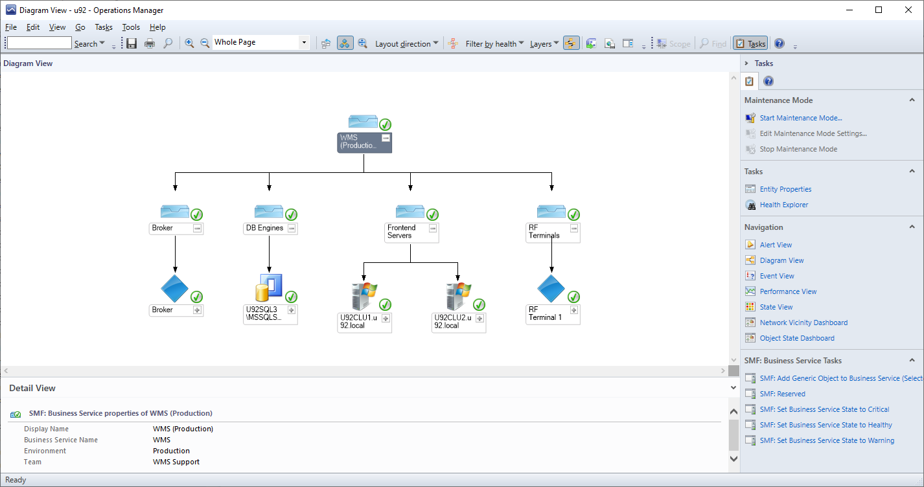Viewport: 924px width, 487px height.
Task: Click the zoom-to-fit icon before Layout direction
Action: (x=363, y=43)
